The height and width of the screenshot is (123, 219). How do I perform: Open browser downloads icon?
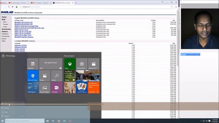[x=176, y=7]
